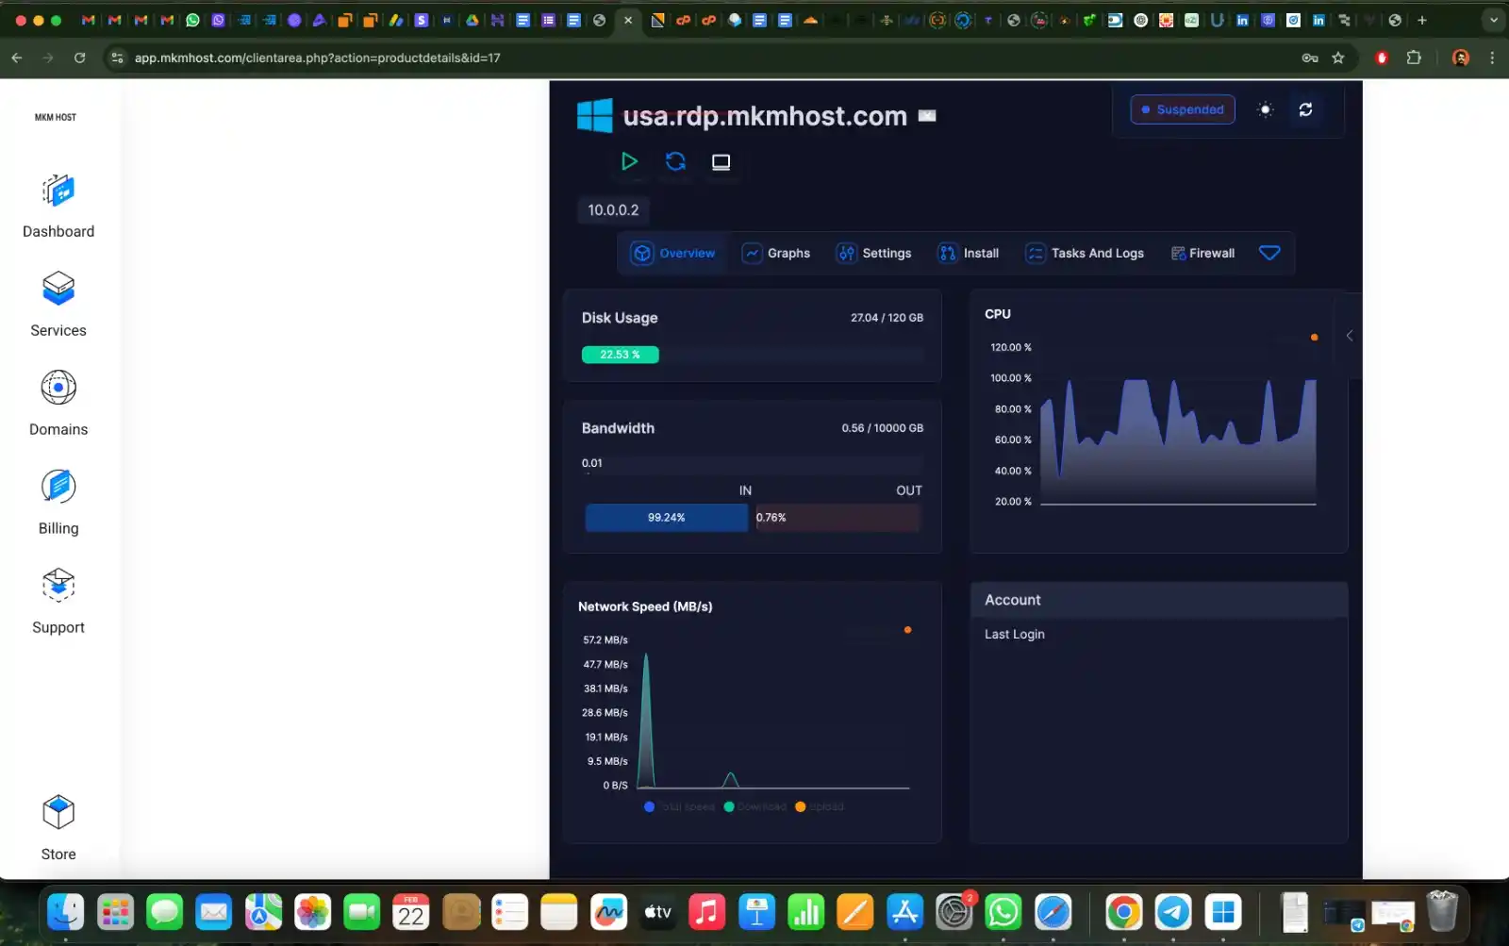Reboot the server with the blue restart icon
1509x946 pixels.
pyautogui.click(x=675, y=161)
